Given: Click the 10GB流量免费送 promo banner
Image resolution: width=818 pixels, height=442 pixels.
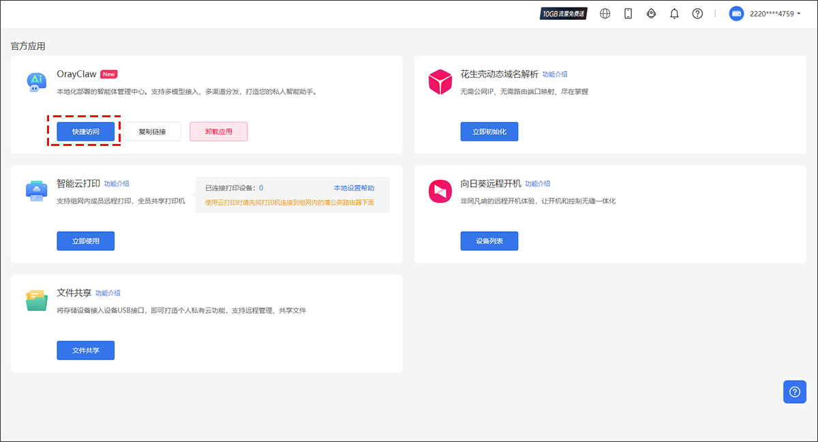Looking at the screenshot, I should pos(564,14).
